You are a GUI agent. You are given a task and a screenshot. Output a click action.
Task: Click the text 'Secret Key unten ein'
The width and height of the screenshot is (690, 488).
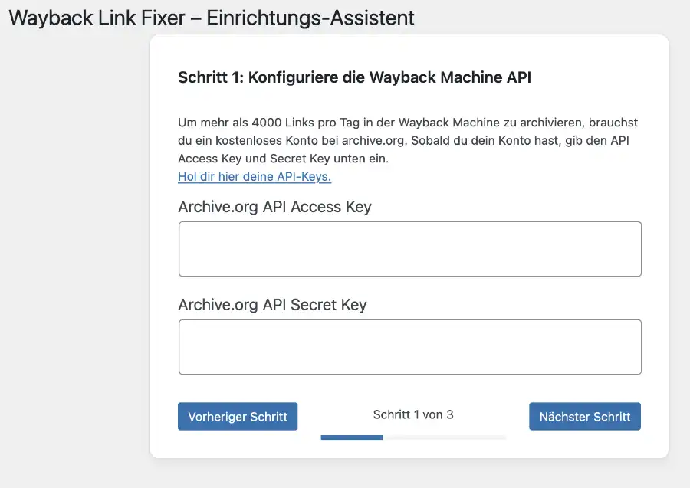[x=334, y=159]
